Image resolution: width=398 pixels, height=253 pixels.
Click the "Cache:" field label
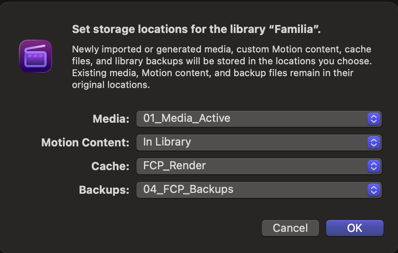tap(110, 167)
